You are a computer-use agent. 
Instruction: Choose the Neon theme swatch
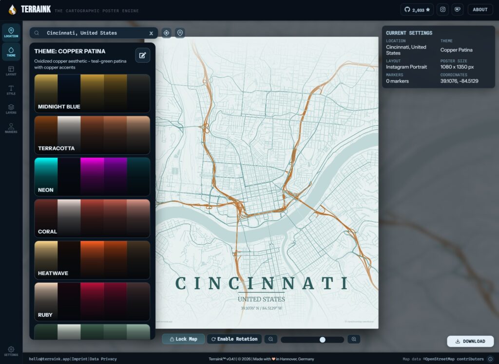click(x=92, y=176)
